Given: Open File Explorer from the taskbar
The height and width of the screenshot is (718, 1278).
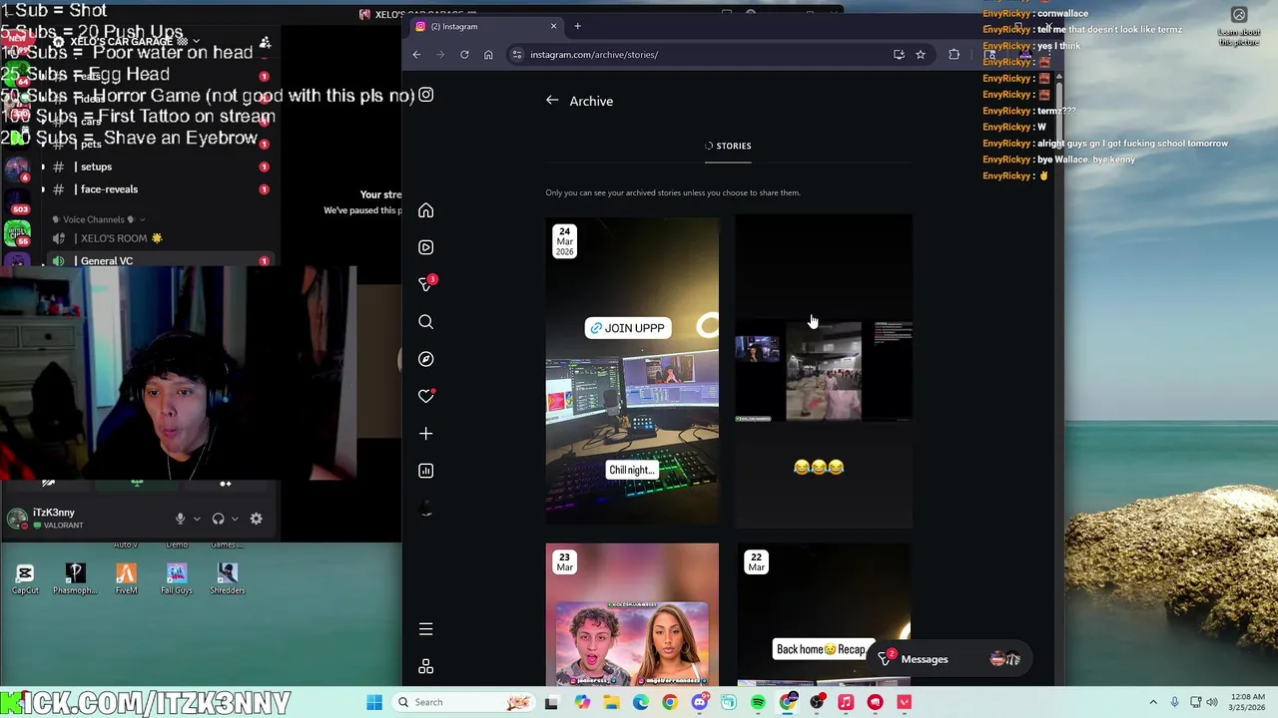Looking at the screenshot, I should [x=611, y=702].
